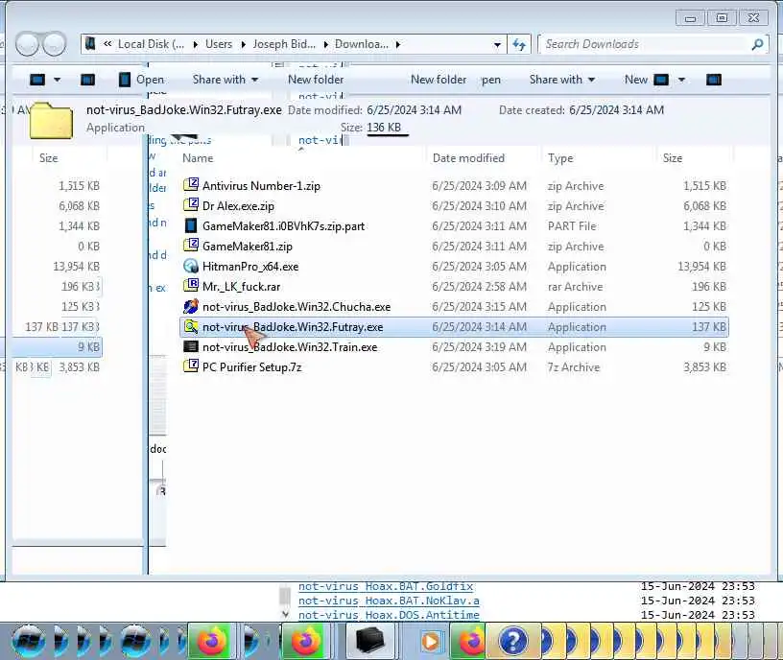Refresh the folder with the address bar refresh icon

click(x=519, y=44)
